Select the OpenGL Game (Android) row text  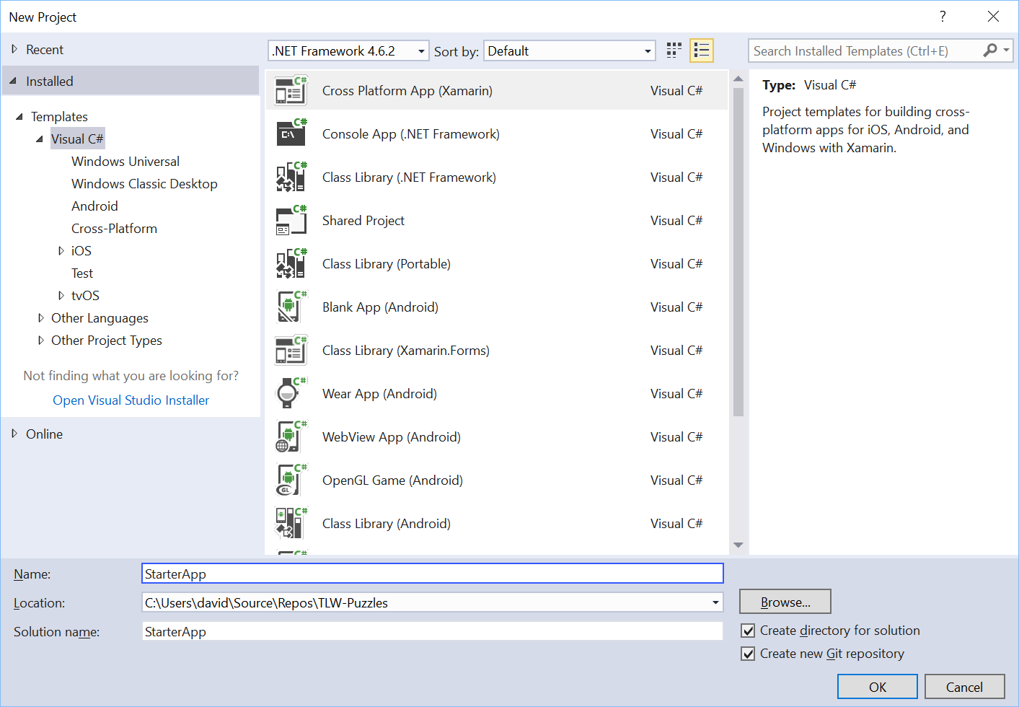point(393,480)
